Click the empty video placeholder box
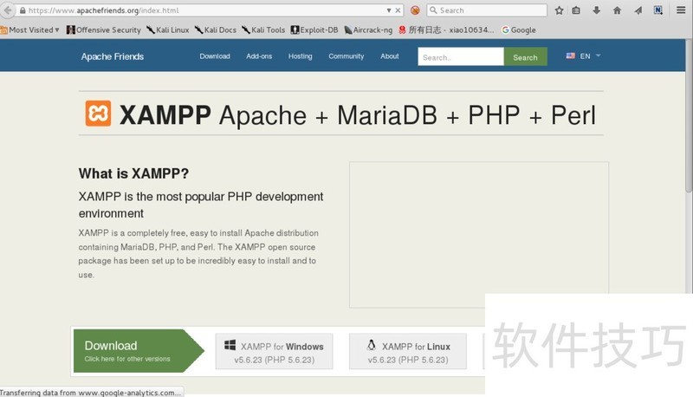The height and width of the screenshot is (397, 693). 479,234
